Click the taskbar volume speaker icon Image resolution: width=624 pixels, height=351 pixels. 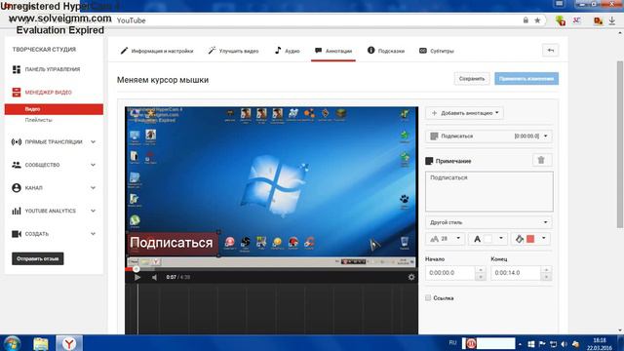click(x=564, y=344)
